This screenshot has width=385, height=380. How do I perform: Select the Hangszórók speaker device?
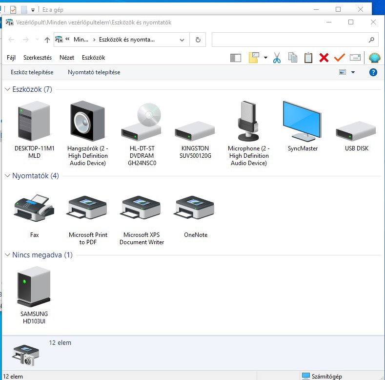[x=88, y=133]
